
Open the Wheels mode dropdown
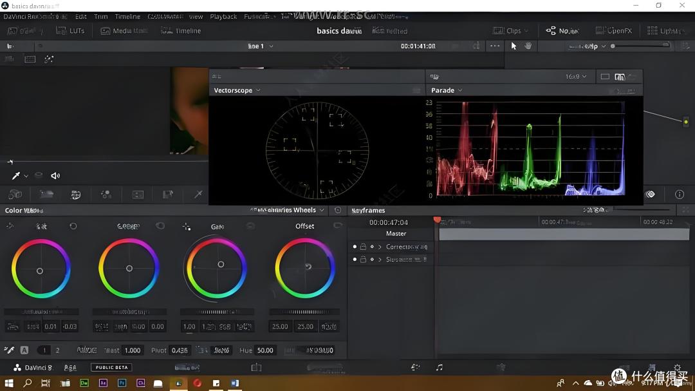[x=287, y=210]
